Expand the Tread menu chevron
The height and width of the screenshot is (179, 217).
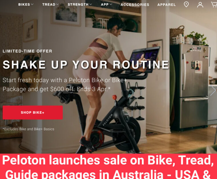point(57,5)
